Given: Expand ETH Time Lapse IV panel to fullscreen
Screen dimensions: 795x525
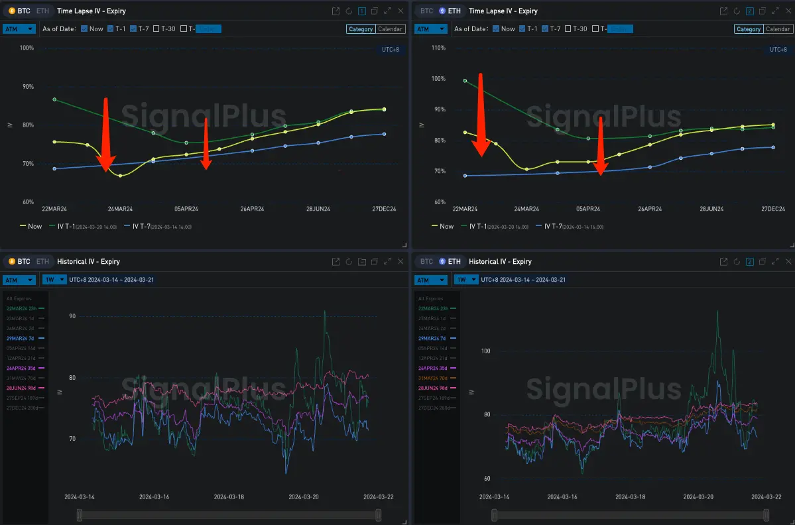Looking at the screenshot, I should coord(774,11).
